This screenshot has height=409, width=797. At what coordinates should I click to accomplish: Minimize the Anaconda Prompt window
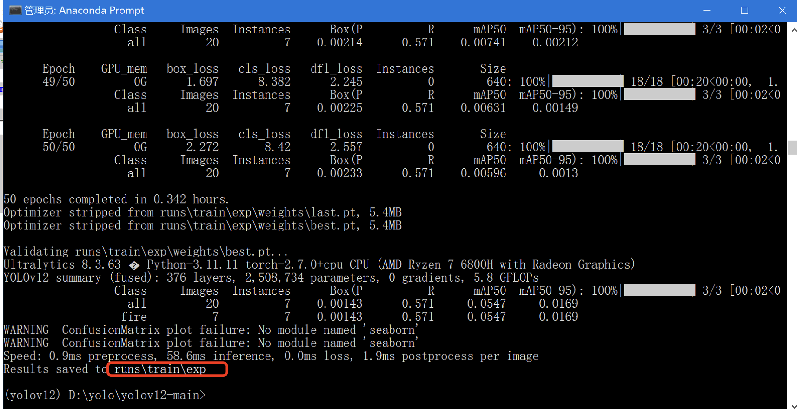point(707,10)
